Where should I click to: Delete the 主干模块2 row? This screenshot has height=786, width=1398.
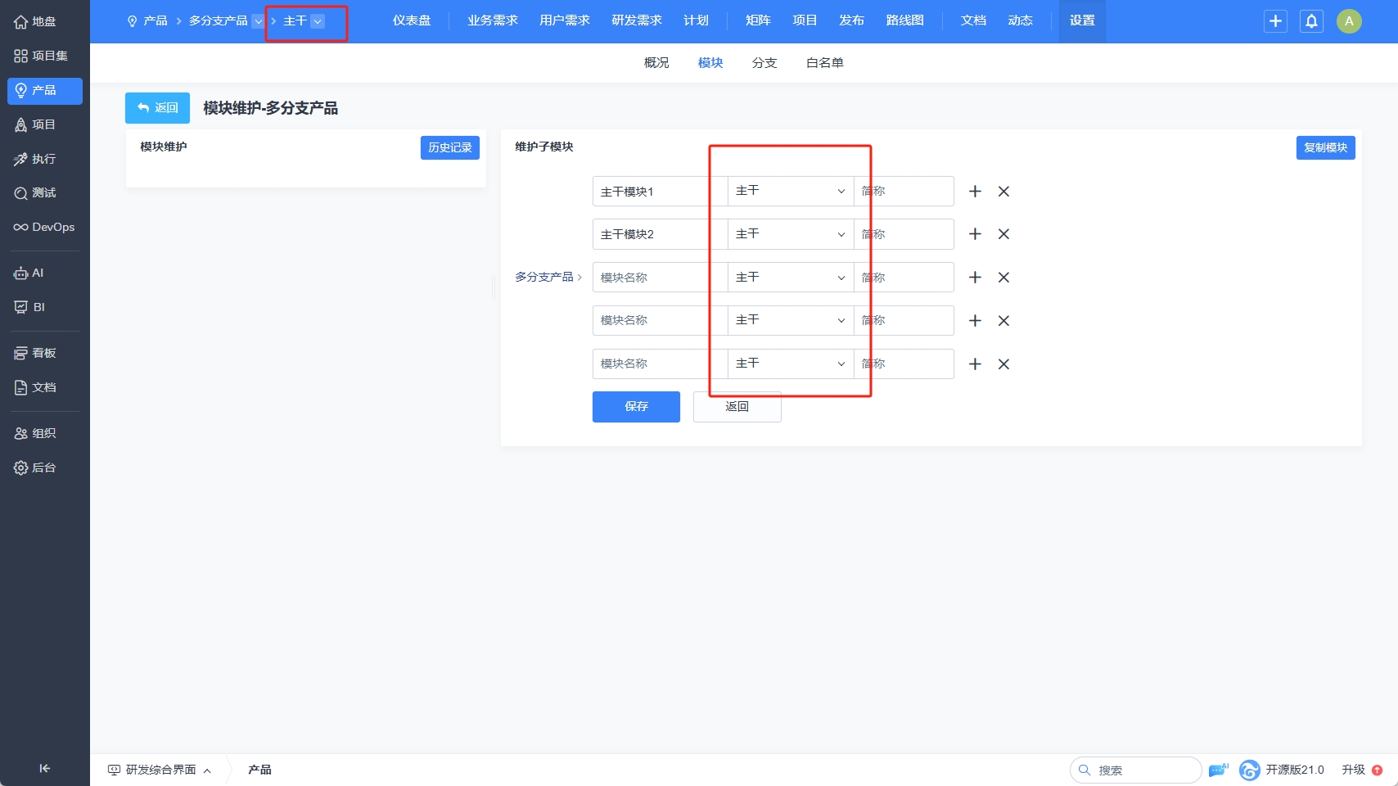(1003, 234)
